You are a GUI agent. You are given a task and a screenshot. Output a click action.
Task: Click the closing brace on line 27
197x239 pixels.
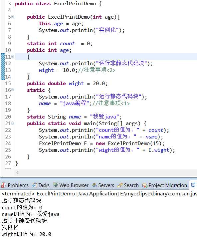click(16, 164)
